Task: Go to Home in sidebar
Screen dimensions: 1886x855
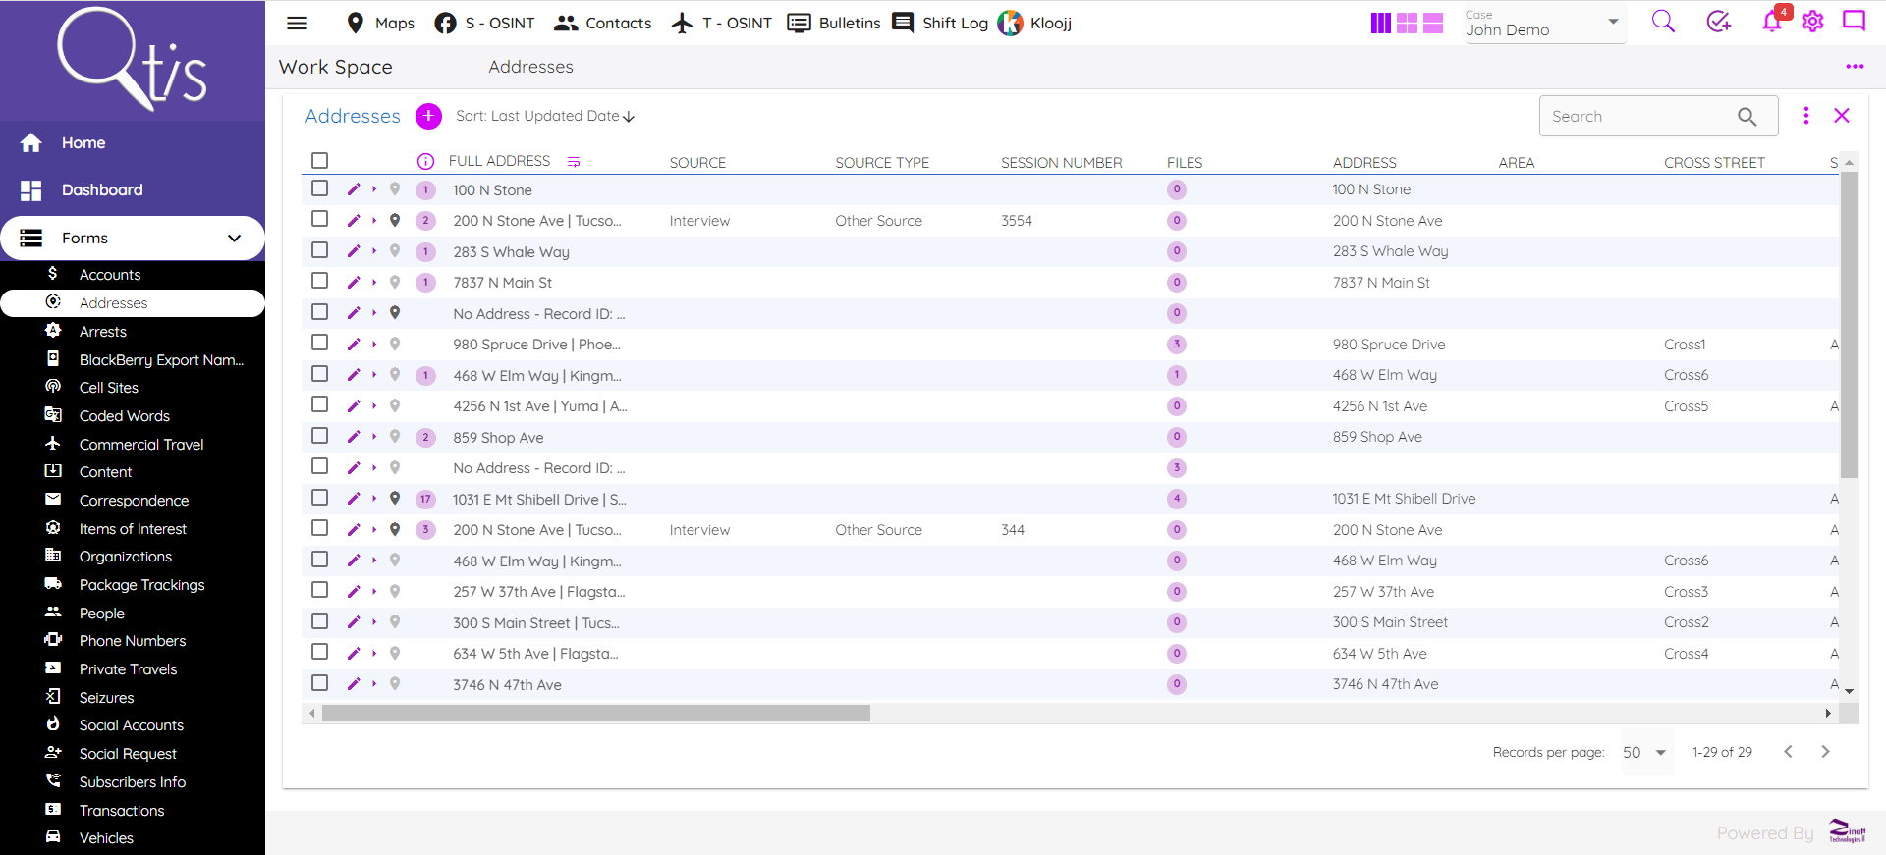Action: tap(83, 143)
